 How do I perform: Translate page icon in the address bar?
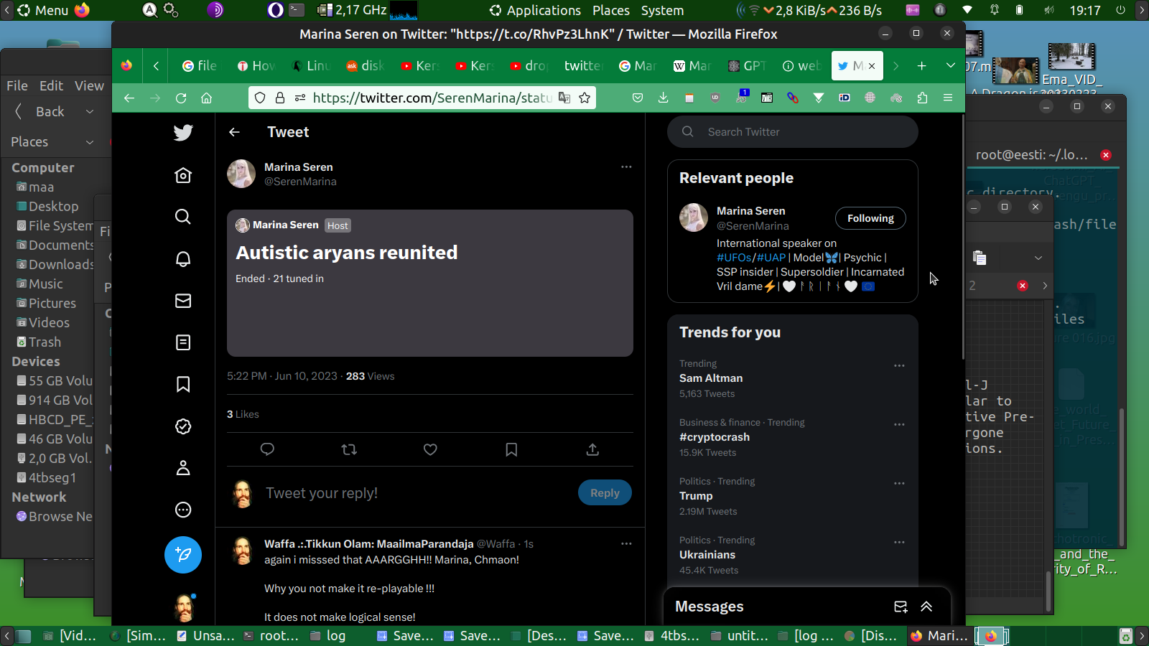564,98
